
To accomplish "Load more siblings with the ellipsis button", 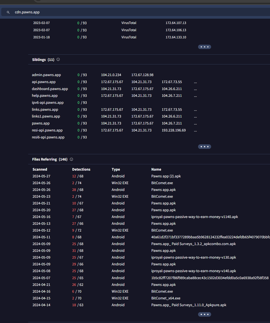I will click(x=205, y=147).
